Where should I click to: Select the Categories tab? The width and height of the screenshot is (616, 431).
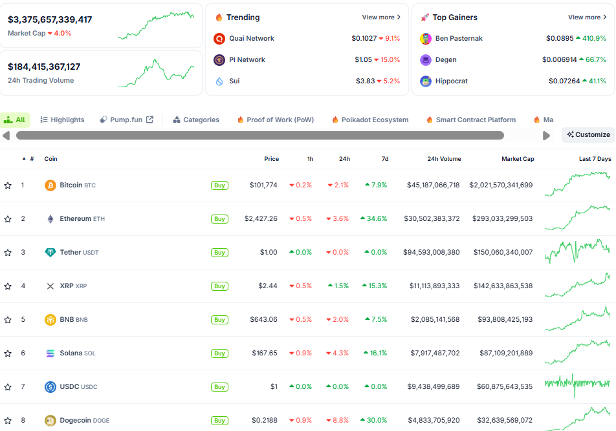(196, 120)
